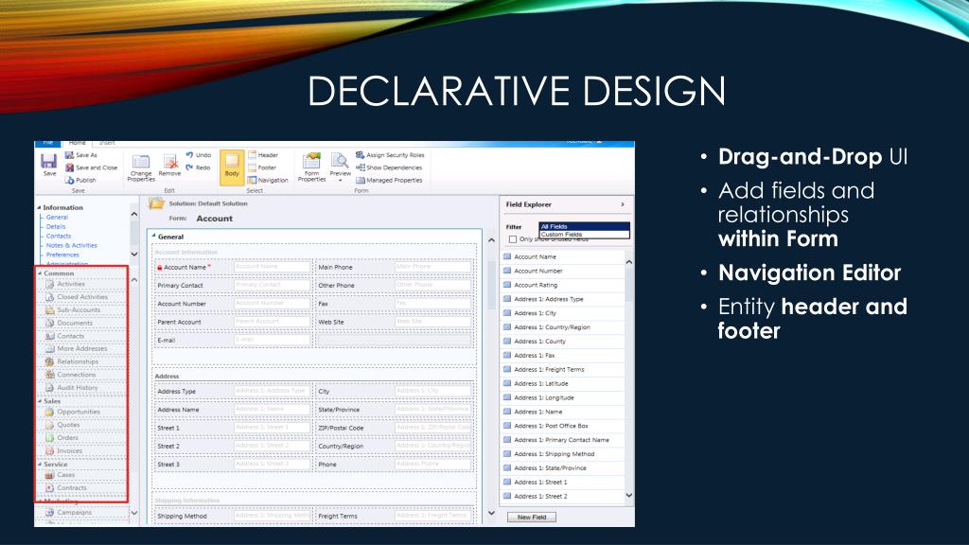The height and width of the screenshot is (545, 969).
Task: Choose Save As in the ribbon
Action: coord(81,155)
